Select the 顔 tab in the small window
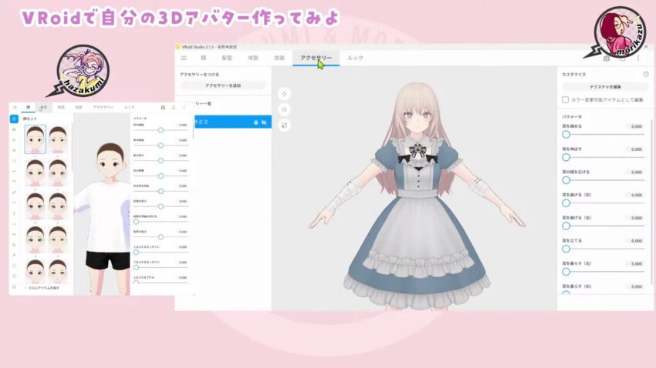 [28, 107]
